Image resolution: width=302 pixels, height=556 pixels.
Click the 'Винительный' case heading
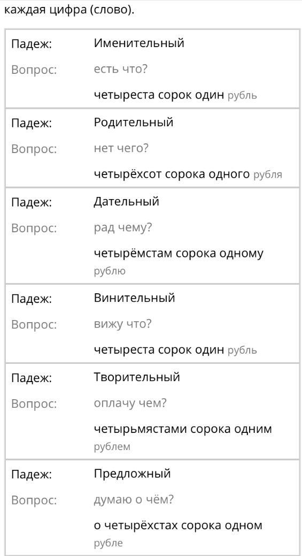tap(135, 299)
